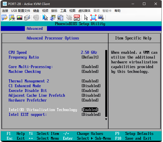The width and height of the screenshot is (163, 142).
Task: Click Intel EIST support label
Action: click(28, 115)
